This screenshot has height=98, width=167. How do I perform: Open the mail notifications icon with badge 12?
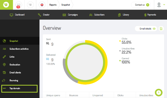click(19, 5)
